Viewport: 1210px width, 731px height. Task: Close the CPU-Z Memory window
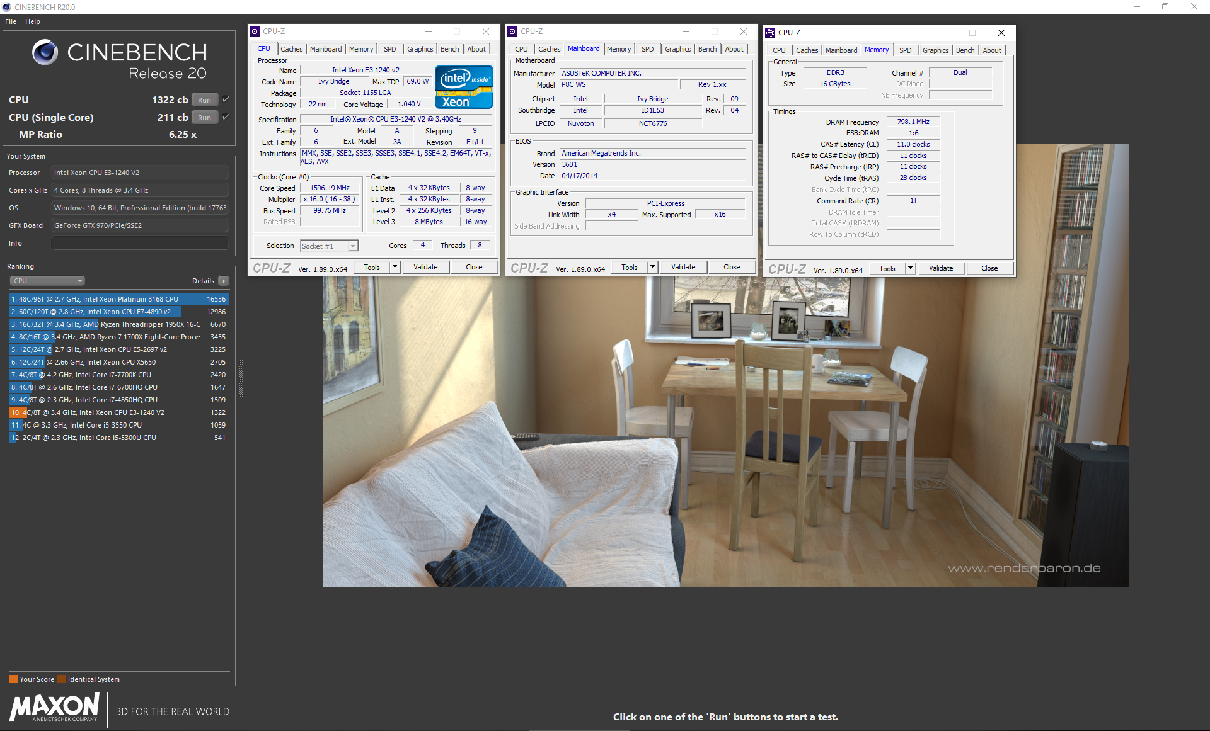[1001, 33]
